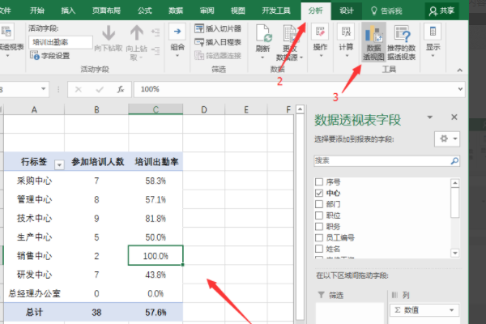This screenshot has width=486, height=324.
Task: Click 插入日程表 (Insert Timeline)
Action: point(221,42)
